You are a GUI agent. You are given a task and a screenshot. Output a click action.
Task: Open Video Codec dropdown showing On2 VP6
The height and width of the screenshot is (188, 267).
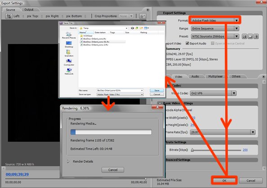coord(213,93)
